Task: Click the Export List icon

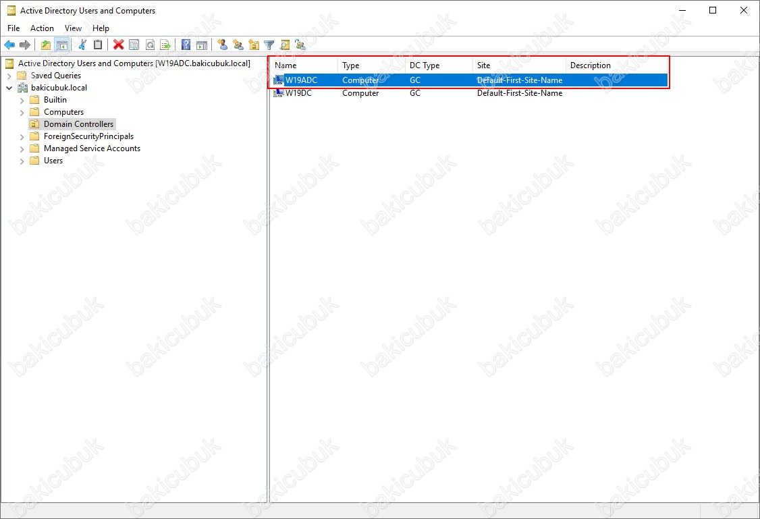Action: click(x=165, y=45)
